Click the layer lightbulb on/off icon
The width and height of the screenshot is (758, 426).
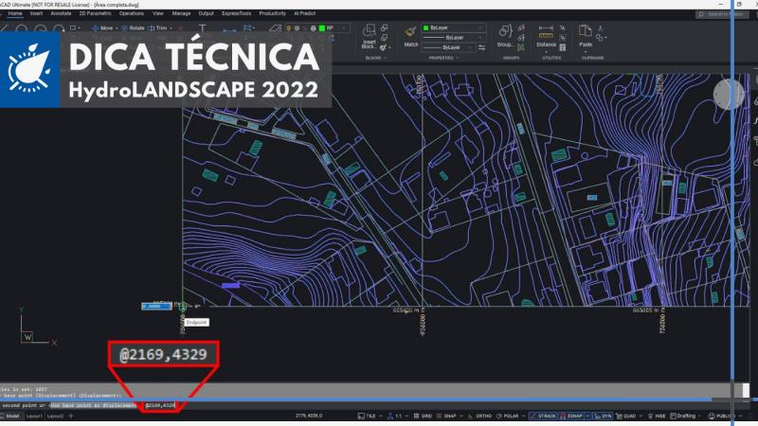tap(289, 28)
